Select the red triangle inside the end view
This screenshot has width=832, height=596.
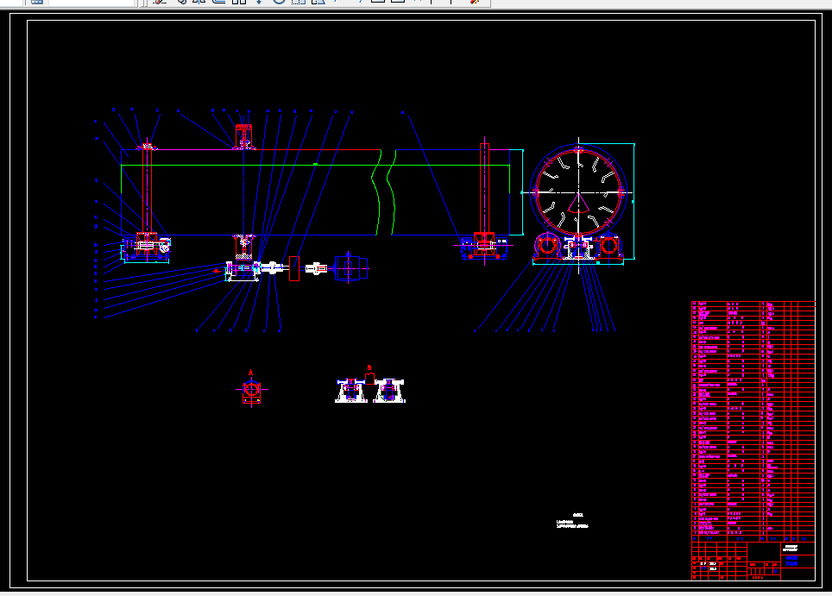coord(578,203)
